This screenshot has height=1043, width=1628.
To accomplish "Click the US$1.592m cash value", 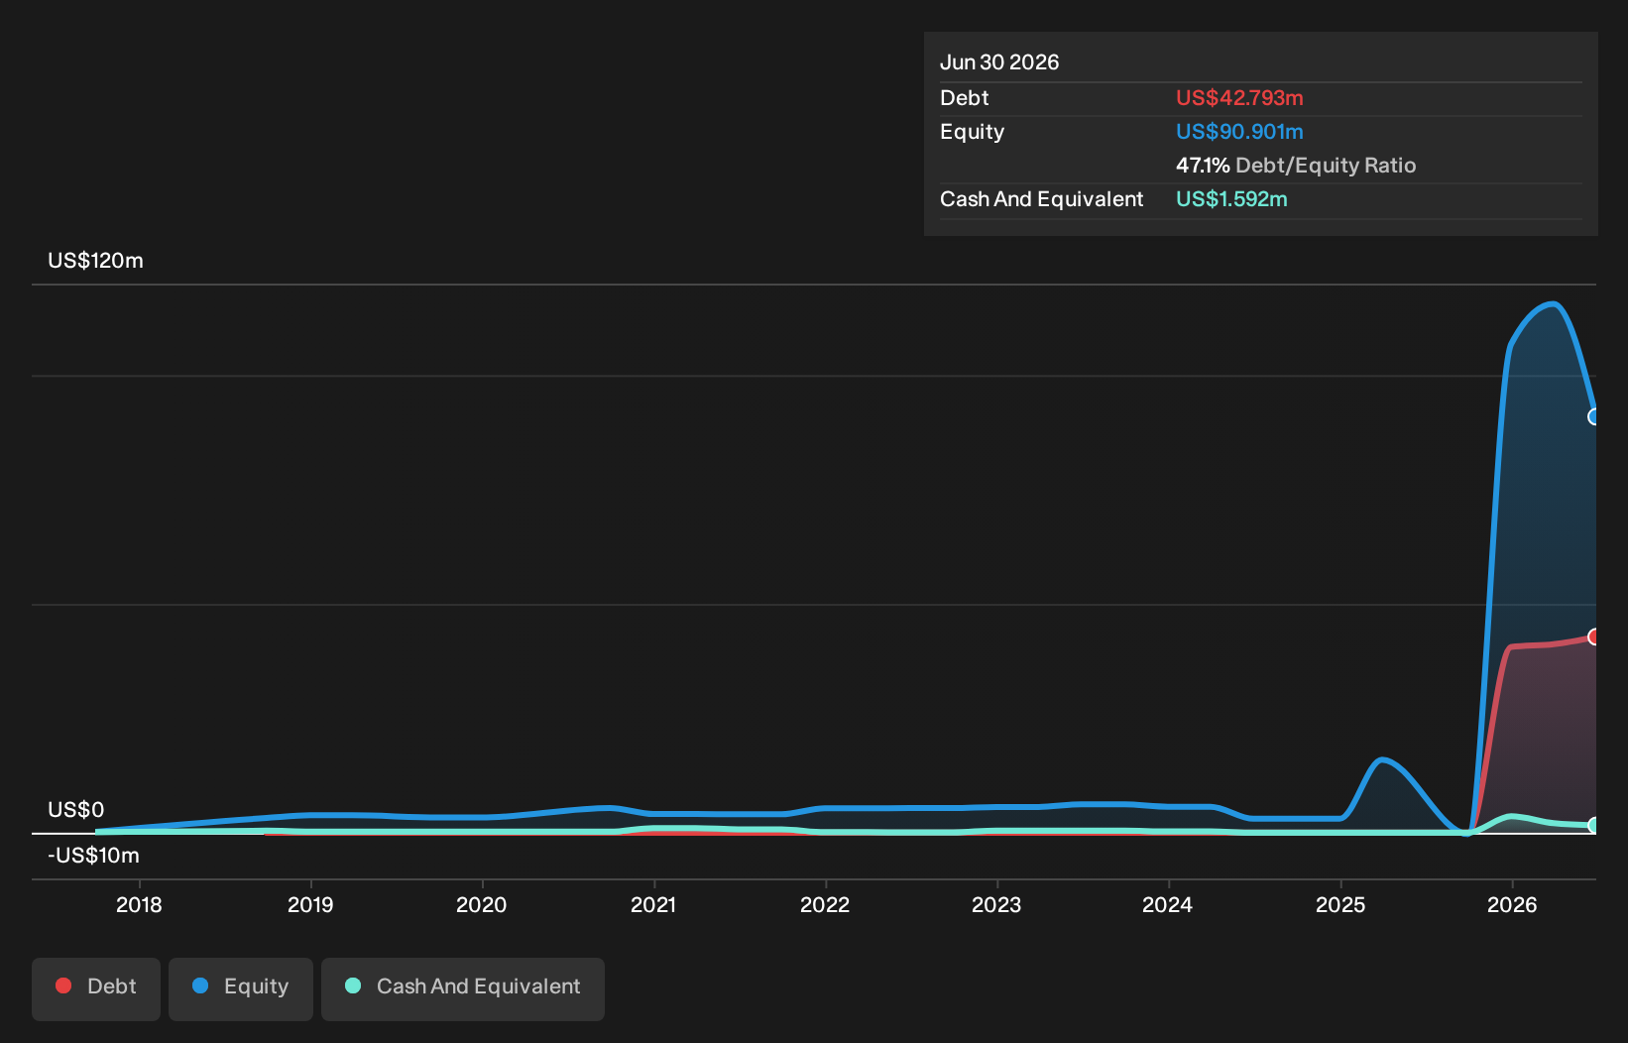I will 1231,199.
